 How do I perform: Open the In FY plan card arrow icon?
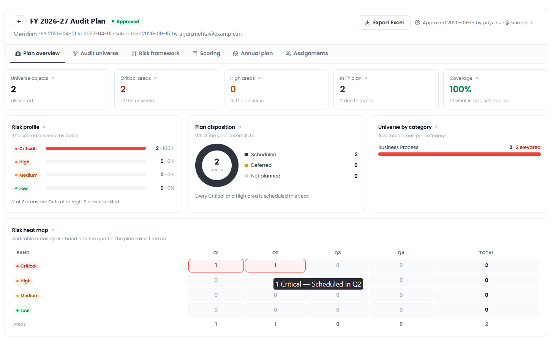(x=366, y=78)
